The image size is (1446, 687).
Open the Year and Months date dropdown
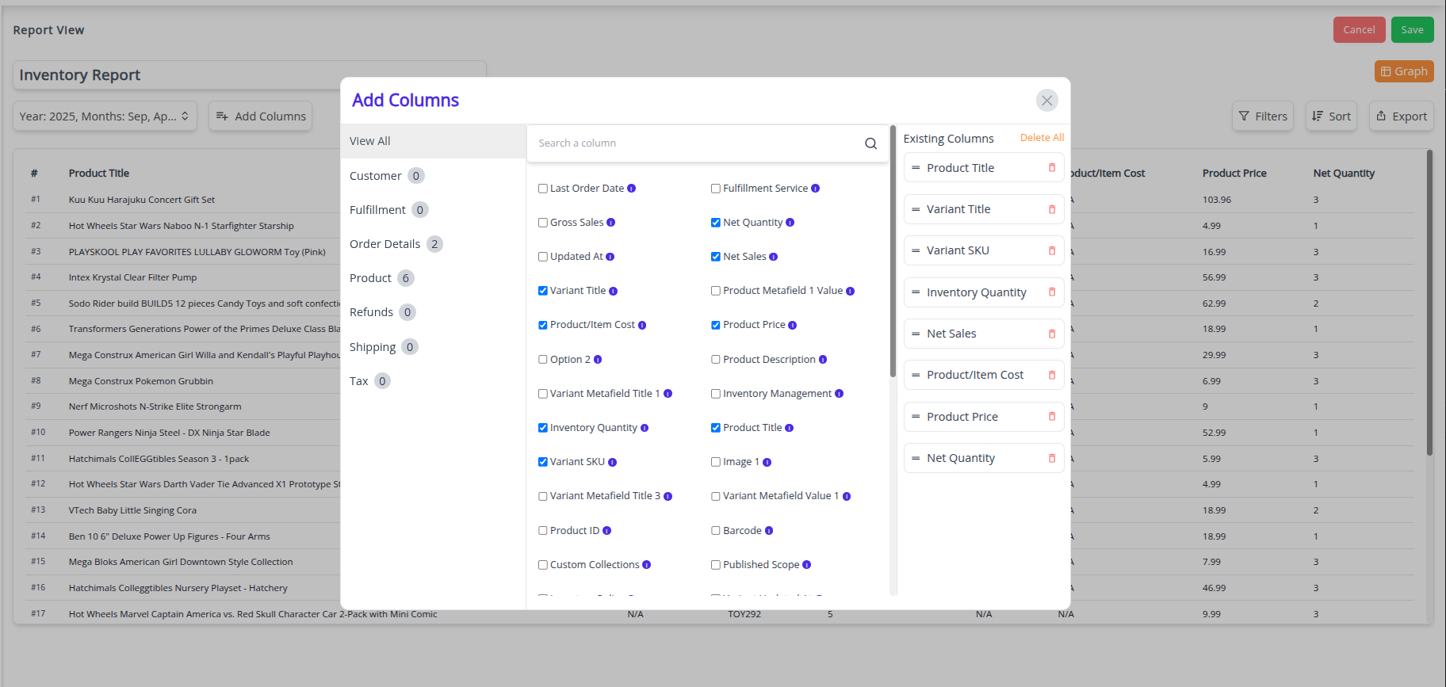pos(105,116)
